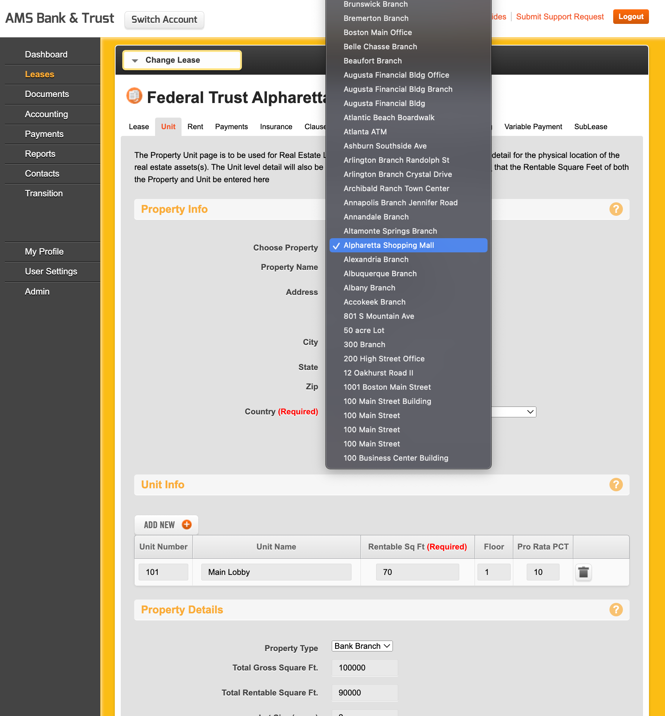Click the Unit Info help question icon

coord(616,485)
